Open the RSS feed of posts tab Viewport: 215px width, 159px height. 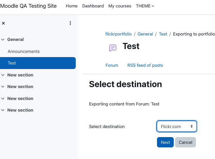[x=145, y=65]
